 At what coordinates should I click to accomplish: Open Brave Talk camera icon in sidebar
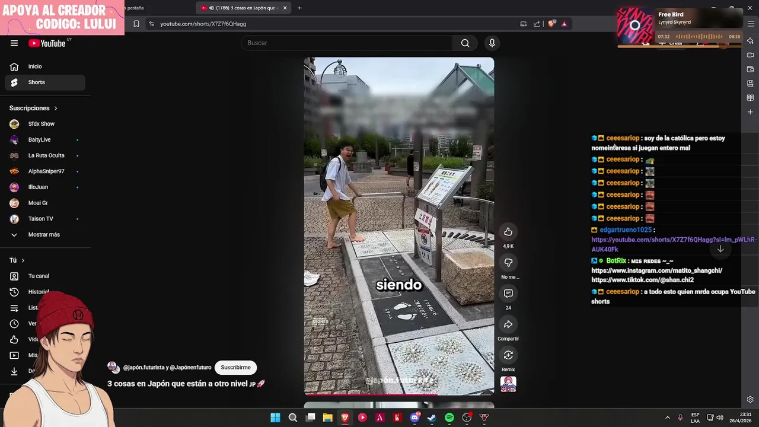pyautogui.click(x=750, y=55)
